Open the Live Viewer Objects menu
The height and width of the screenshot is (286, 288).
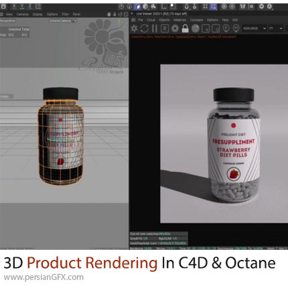pyautogui.click(x=164, y=20)
